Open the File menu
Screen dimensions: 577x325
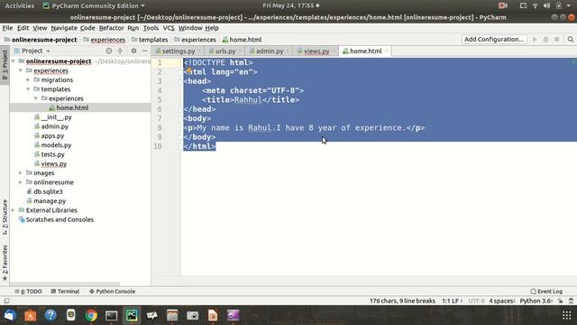7,28
